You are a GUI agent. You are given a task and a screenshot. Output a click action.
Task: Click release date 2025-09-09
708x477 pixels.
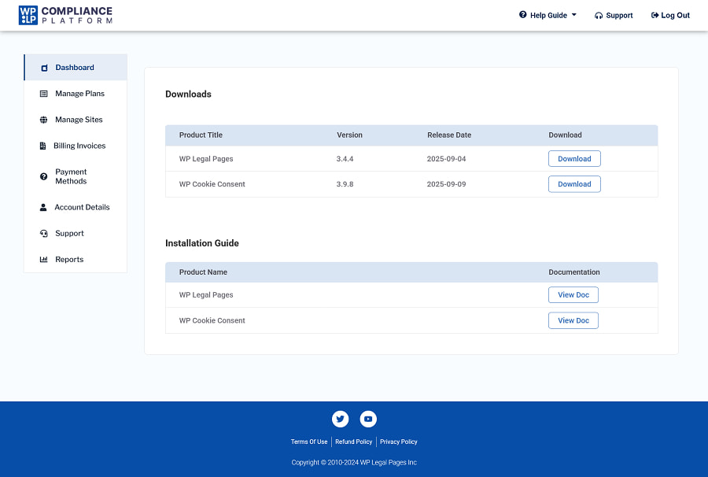447,184
